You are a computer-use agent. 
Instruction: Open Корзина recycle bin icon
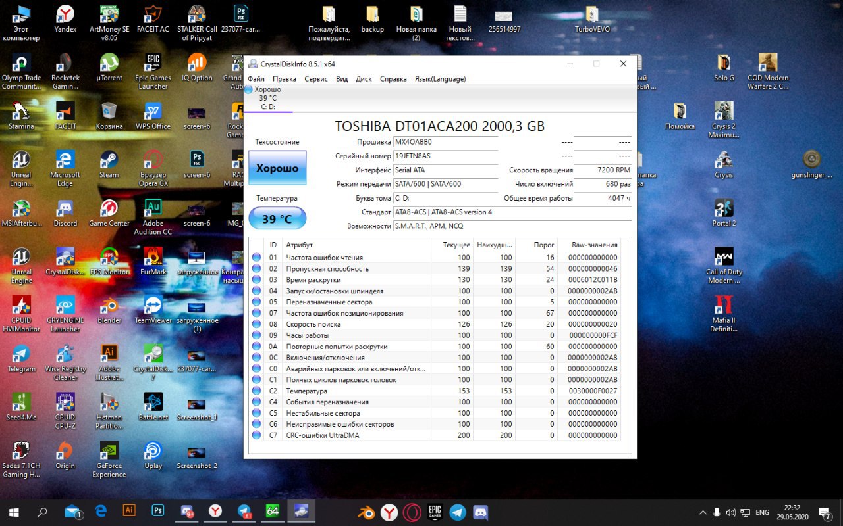point(109,116)
